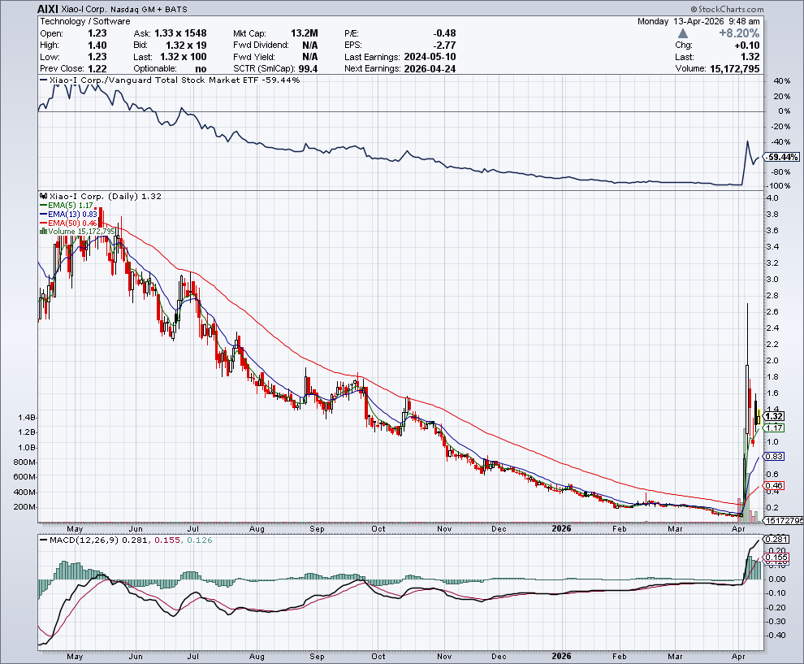This screenshot has height=664, width=804.
Task: Click the green EMA(5) 1.17 legend entry
Action: click(67, 206)
